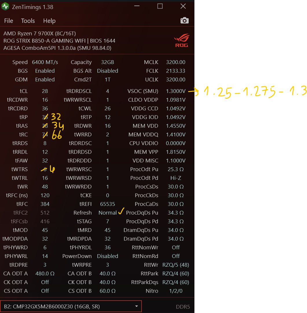Click the AGESA ComboAm5PI version line

[57, 48]
